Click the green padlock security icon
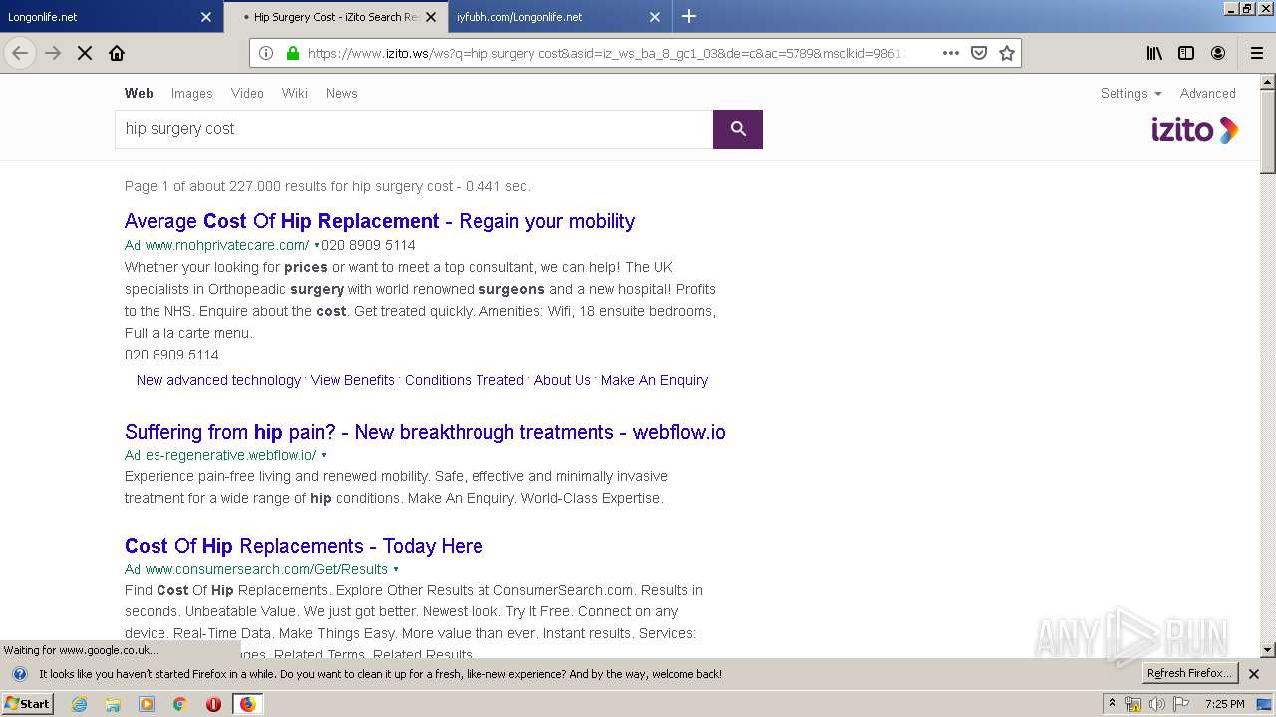Image resolution: width=1276 pixels, height=717 pixels. click(x=292, y=53)
